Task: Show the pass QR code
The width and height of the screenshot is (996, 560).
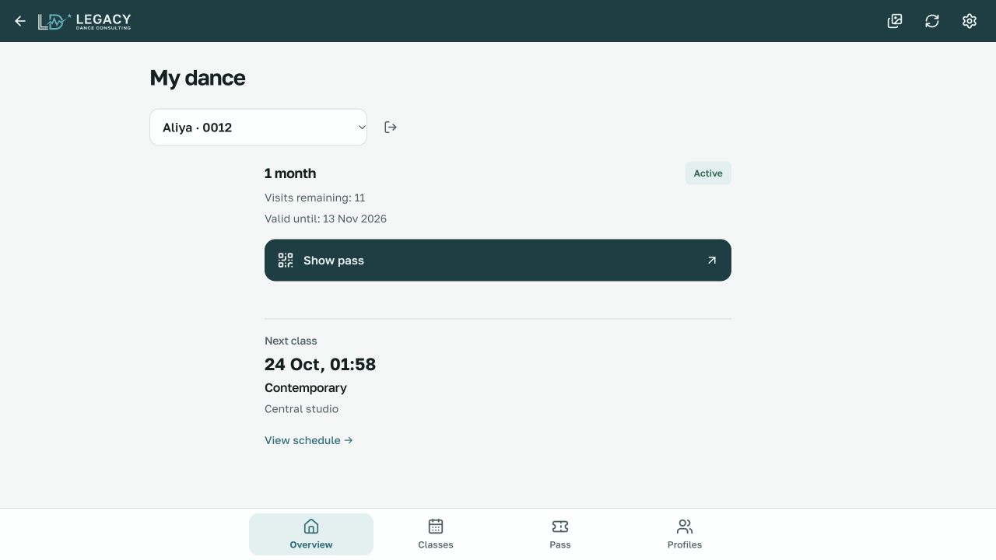Action: 498,260
